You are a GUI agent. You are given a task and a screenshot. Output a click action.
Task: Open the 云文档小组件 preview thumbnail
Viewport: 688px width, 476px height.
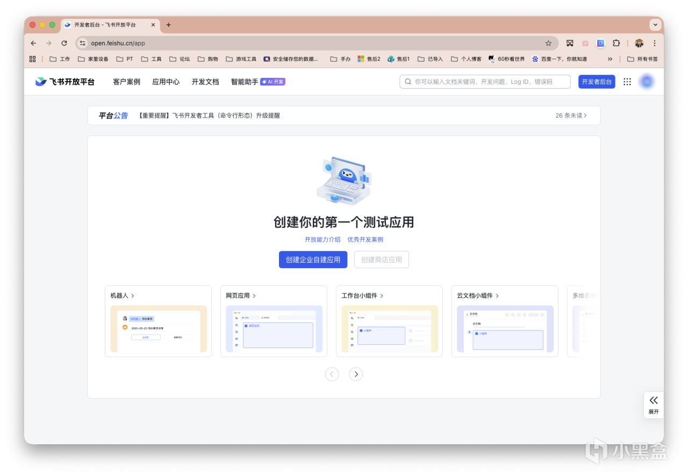[505, 329]
